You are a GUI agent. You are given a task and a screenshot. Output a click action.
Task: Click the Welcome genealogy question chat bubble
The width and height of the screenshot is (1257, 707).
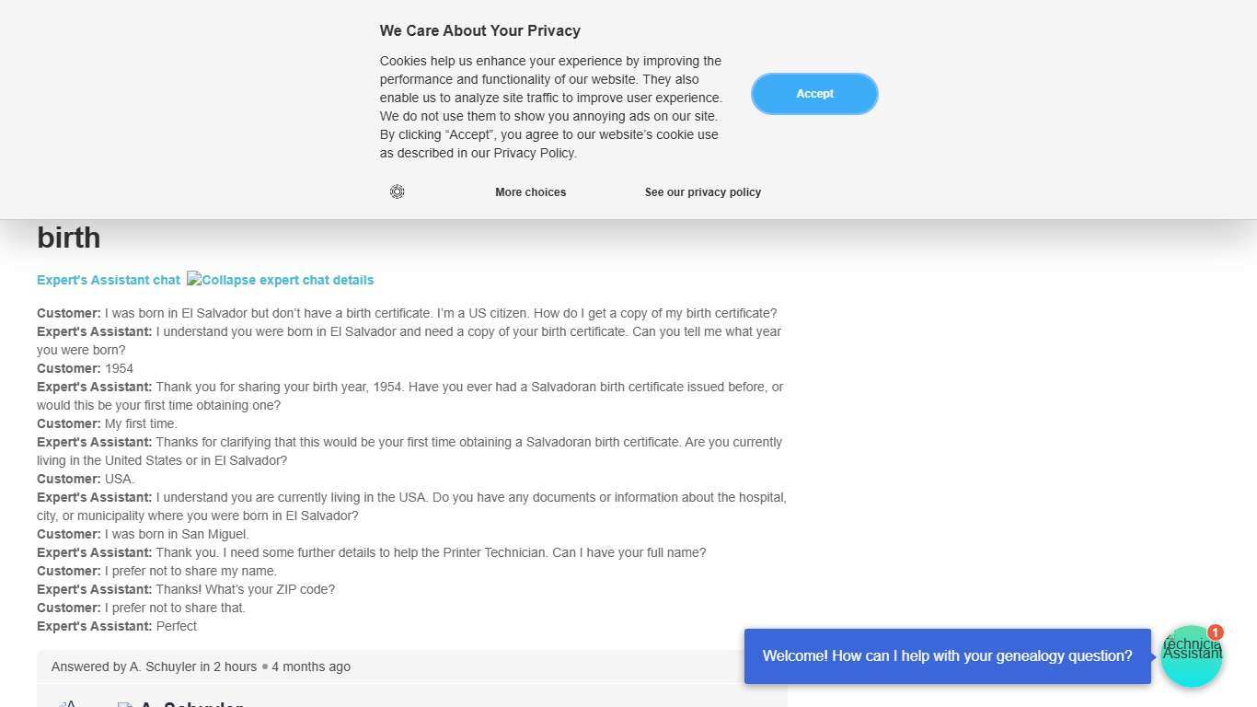[947, 656]
